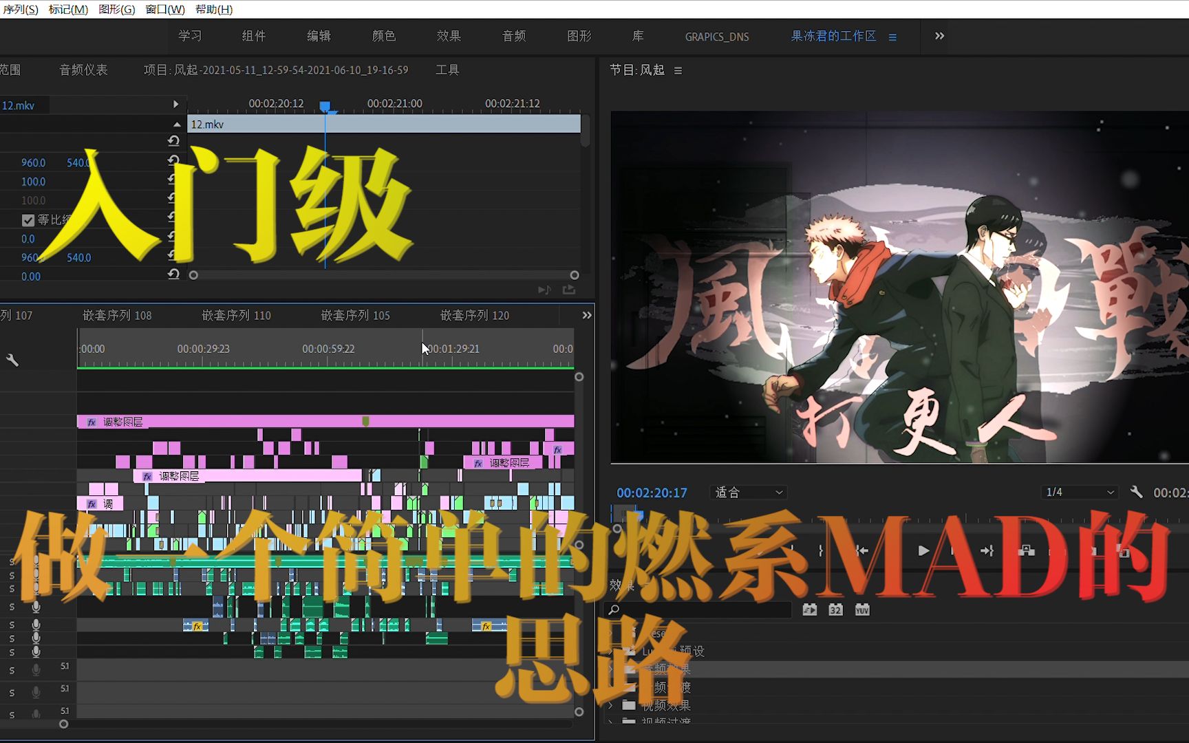Click the left zoom handle of Effect Controls scrollbar
Viewport: 1189px width, 743px height.
(x=193, y=275)
